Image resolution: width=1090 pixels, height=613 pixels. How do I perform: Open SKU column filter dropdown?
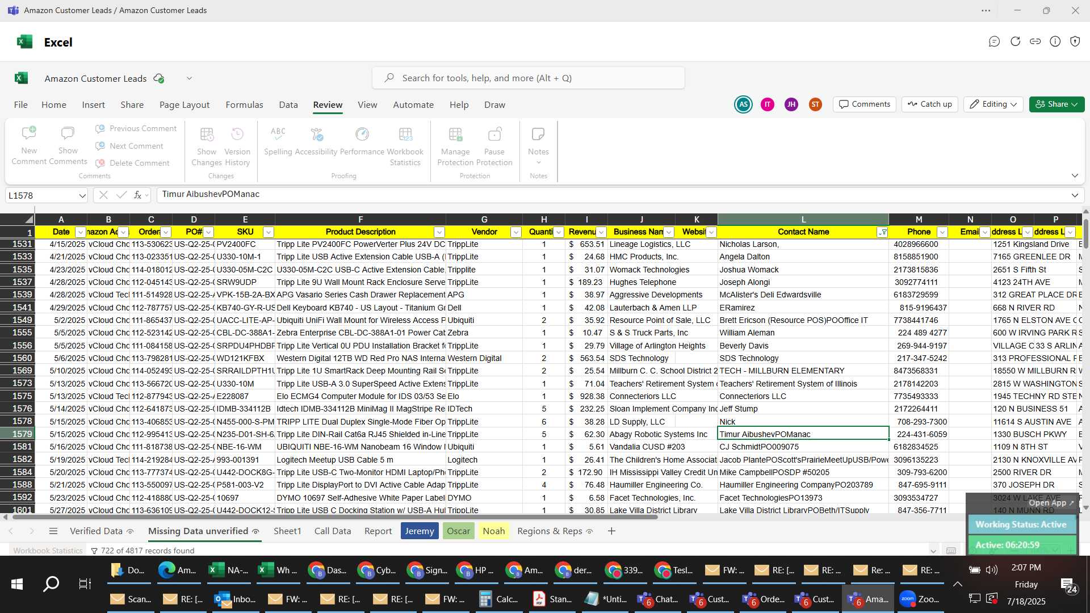269,232
